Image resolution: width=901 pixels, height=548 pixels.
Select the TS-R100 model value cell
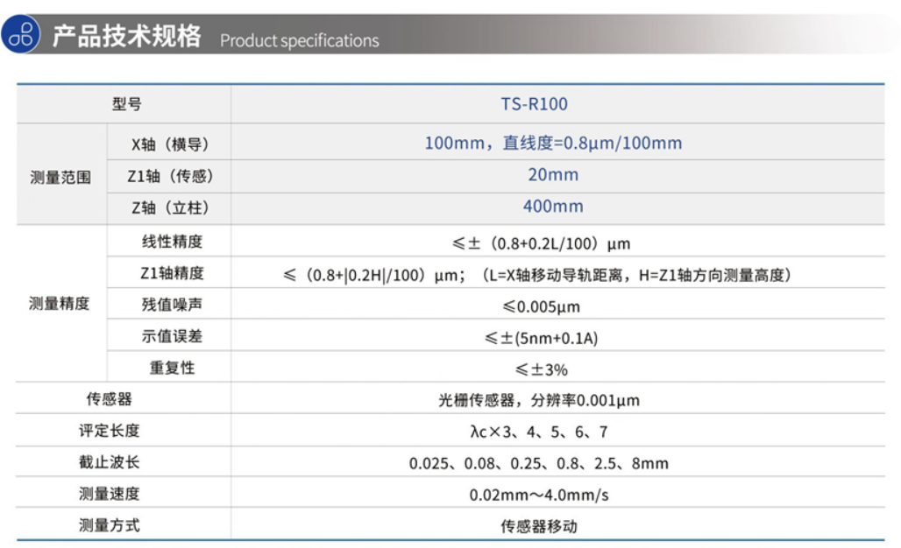pyautogui.click(x=534, y=104)
